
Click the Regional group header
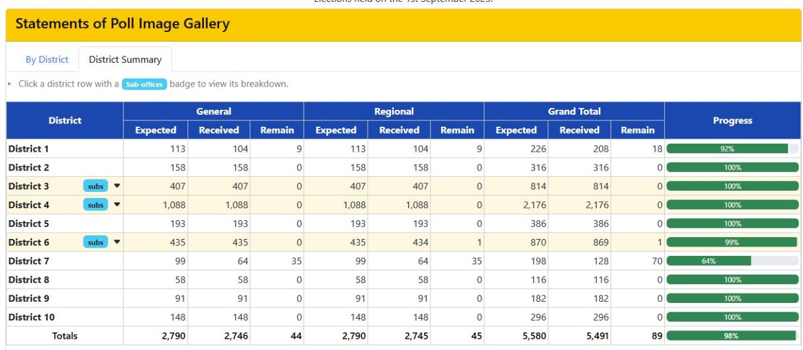pyautogui.click(x=394, y=111)
